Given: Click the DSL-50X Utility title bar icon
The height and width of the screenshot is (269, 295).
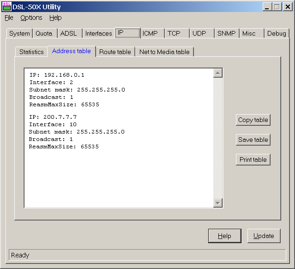Looking at the screenshot, I should point(7,6).
